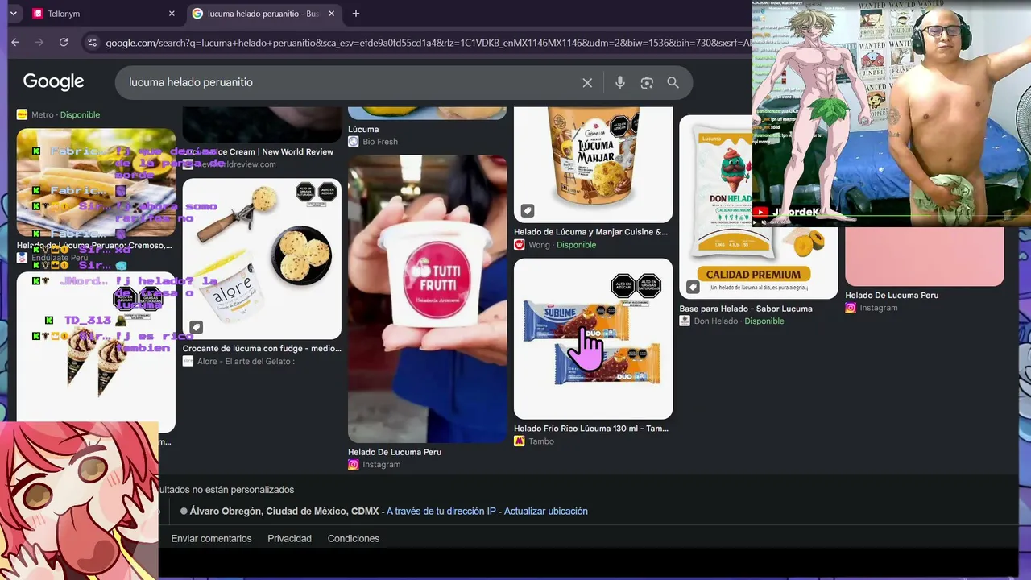This screenshot has height=580, width=1031.
Task: Open Helado Frío Rico Lúcuma 130 ml result
Action: pyautogui.click(x=591, y=429)
